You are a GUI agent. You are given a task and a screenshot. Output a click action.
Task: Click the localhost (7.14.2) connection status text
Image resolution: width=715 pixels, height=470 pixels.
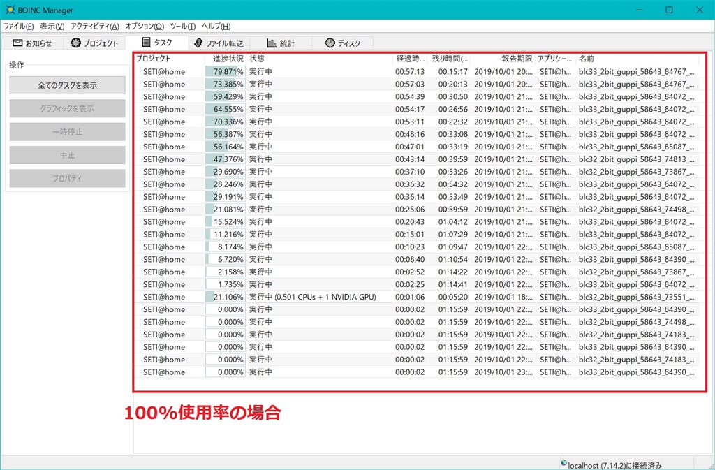coord(614,465)
